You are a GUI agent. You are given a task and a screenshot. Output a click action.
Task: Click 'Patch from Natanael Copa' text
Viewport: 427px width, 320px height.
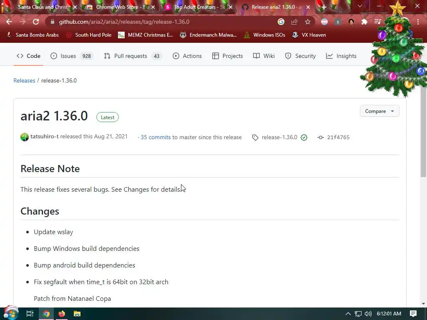tap(72, 298)
